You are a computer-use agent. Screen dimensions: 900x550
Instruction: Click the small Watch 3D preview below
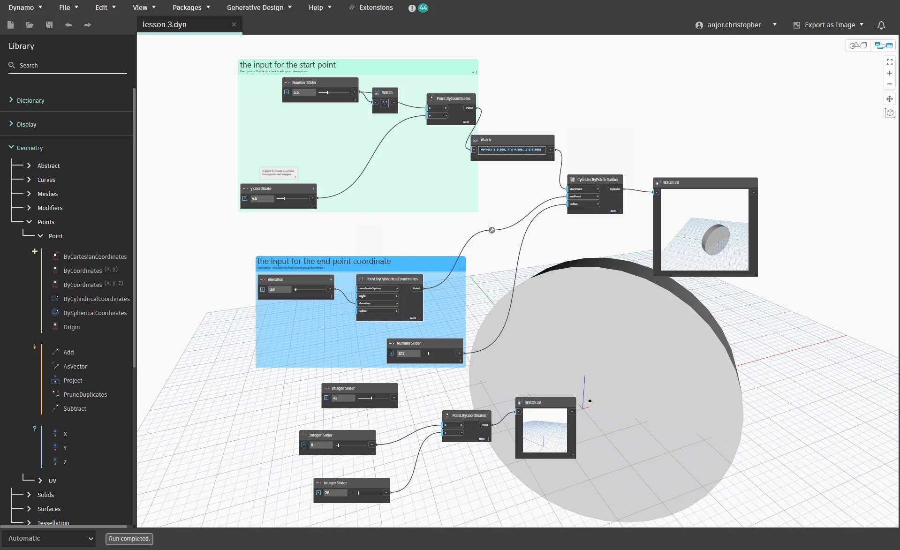[x=545, y=430]
